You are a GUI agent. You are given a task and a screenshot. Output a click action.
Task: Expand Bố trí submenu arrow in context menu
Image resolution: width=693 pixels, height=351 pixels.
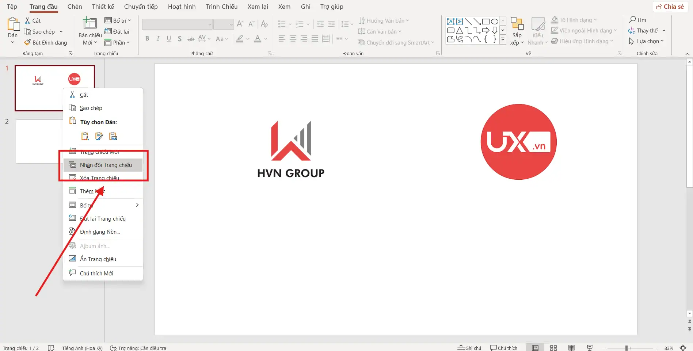137,205
